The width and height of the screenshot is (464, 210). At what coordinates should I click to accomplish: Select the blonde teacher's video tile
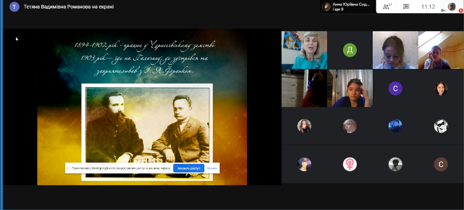(304, 50)
